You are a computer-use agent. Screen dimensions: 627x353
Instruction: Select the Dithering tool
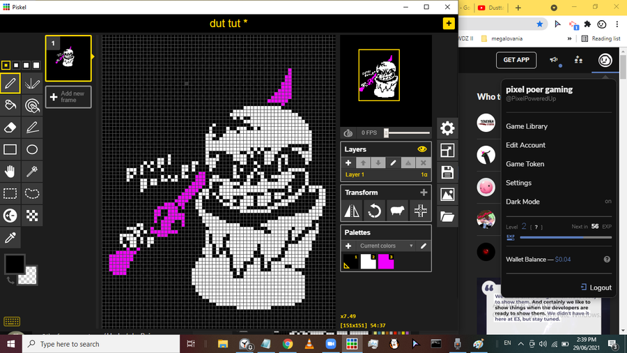32,216
